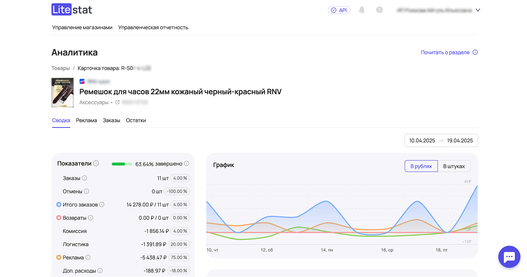Open external link icon next to Аксессуары

118,102
